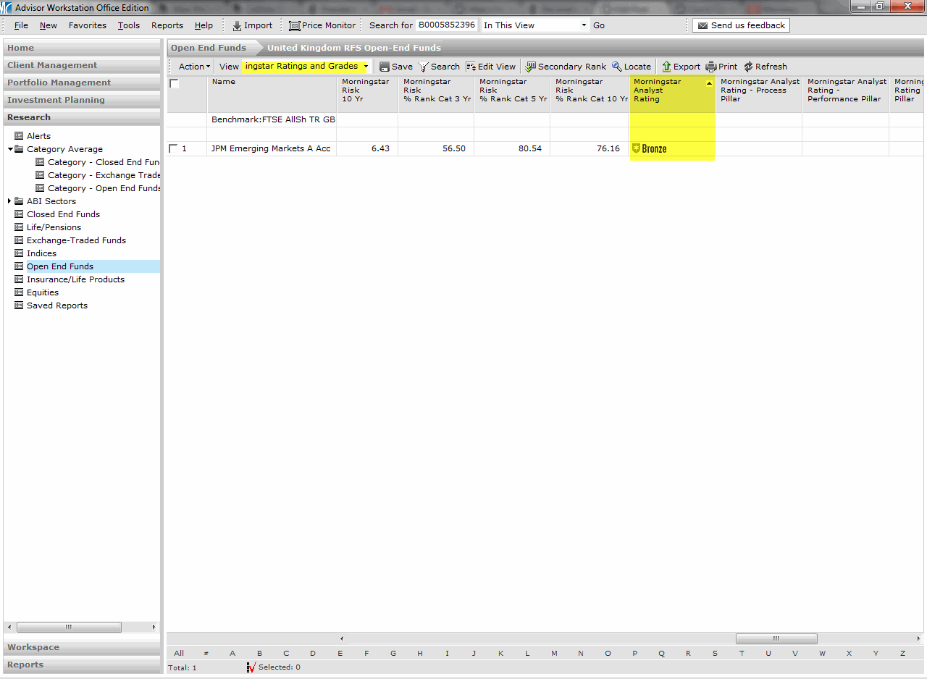
Task: Click the Locate magnifier icon
Action: coord(617,67)
